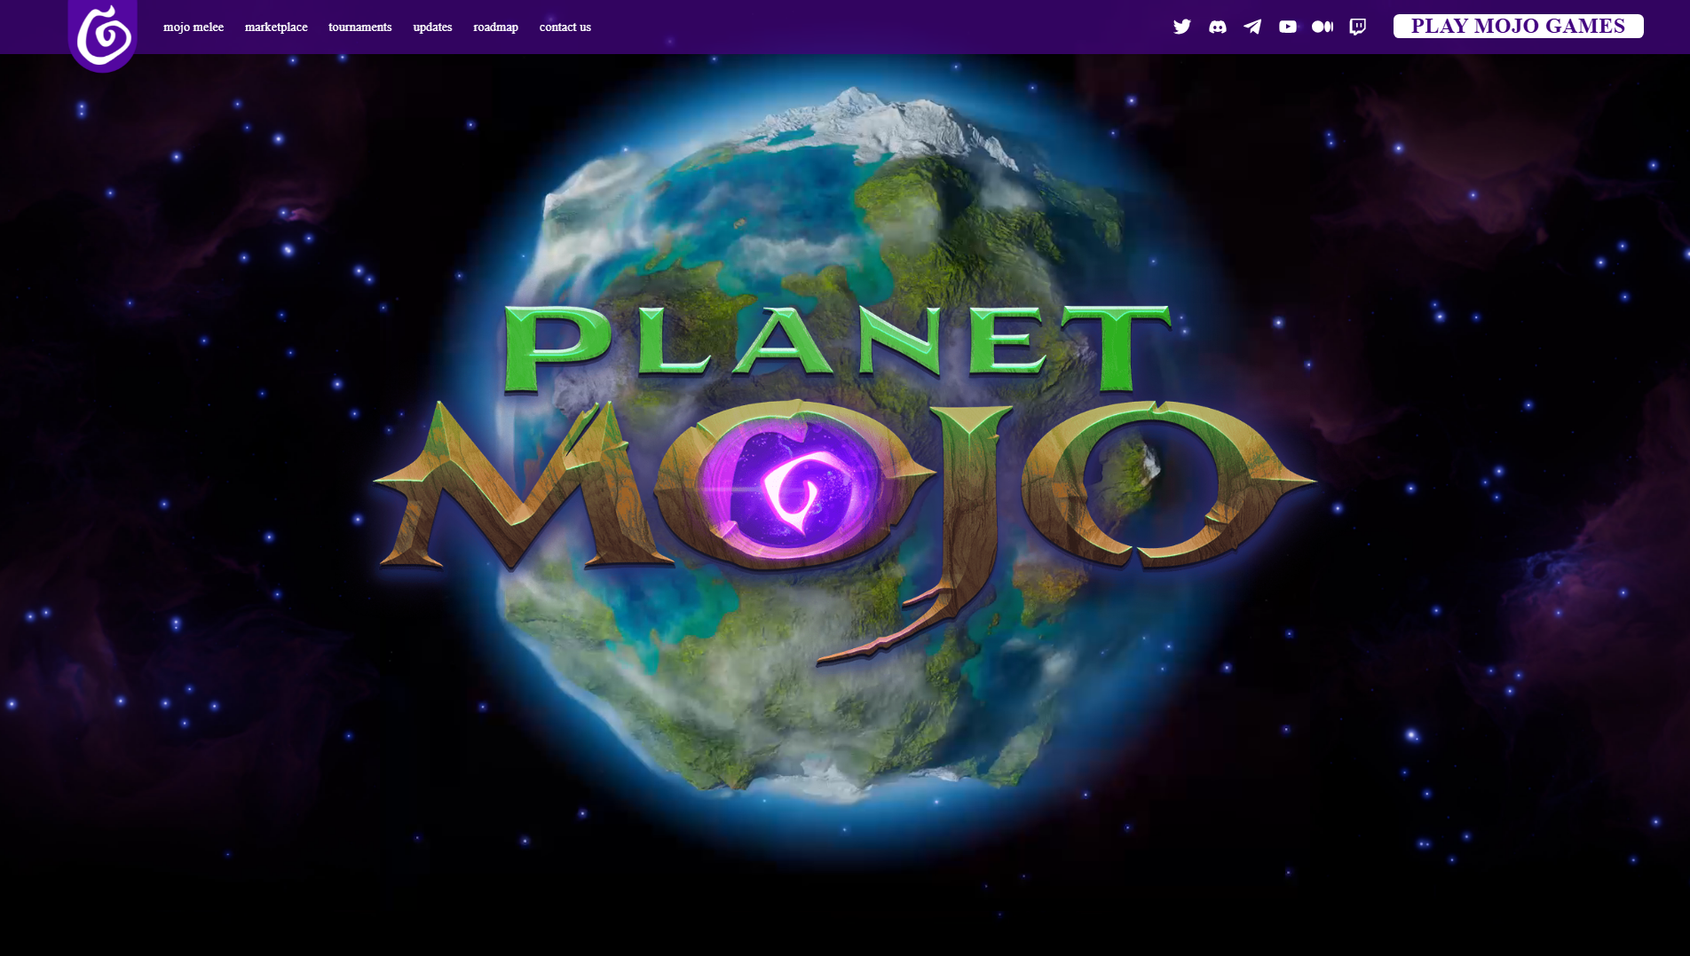Click the PLAY MOJO GAMES button

click(1518, 26)
